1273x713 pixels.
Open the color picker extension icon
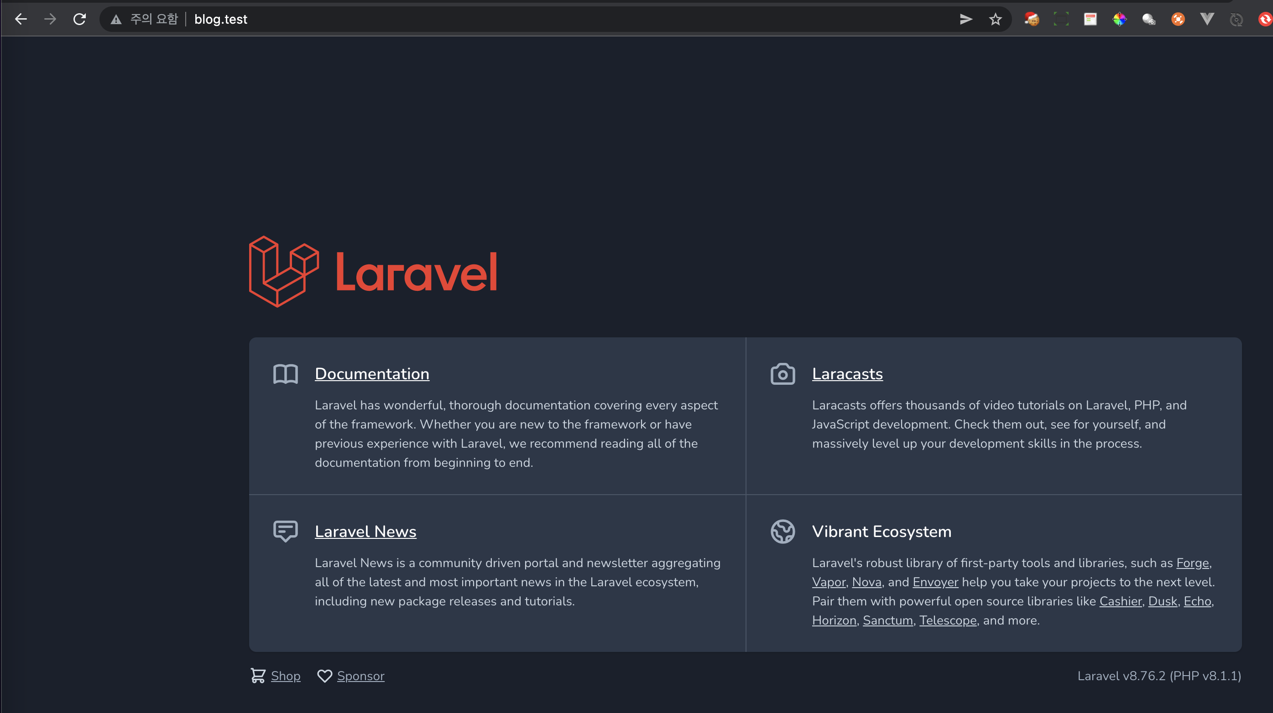(x=1119, y=19)
